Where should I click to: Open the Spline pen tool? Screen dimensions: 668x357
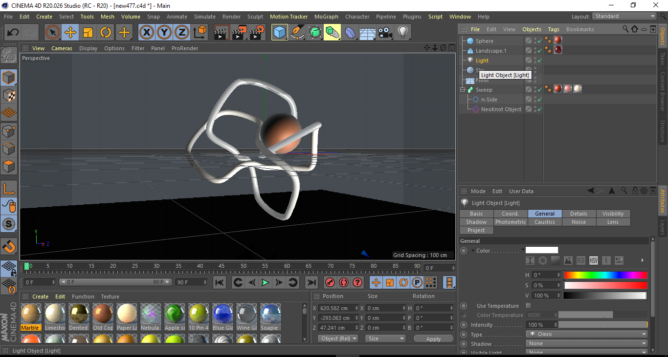tap(297, 33)
